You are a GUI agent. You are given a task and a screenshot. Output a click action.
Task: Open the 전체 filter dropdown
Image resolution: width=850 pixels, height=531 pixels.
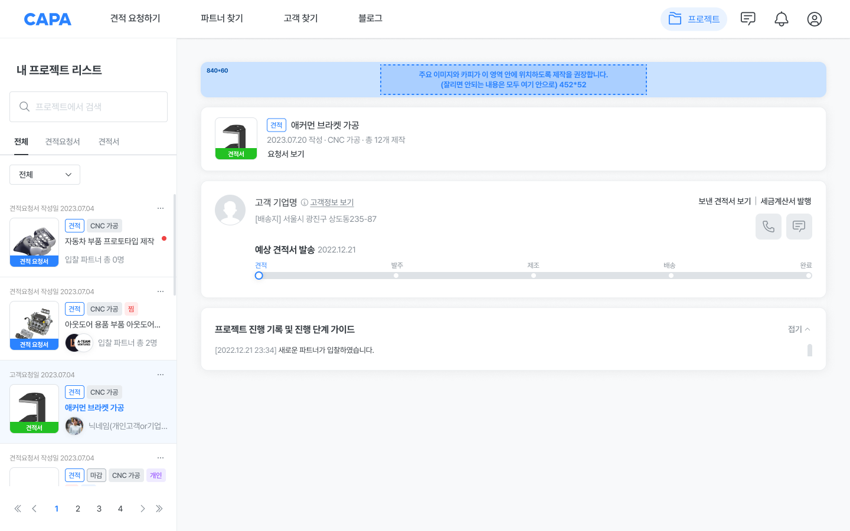tap(44, 174)
